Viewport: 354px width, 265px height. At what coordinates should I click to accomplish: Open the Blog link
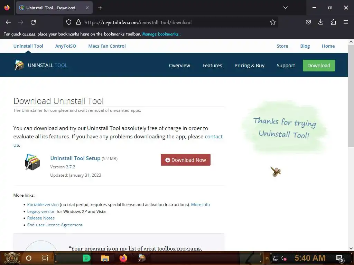click(x=305, y=46)
